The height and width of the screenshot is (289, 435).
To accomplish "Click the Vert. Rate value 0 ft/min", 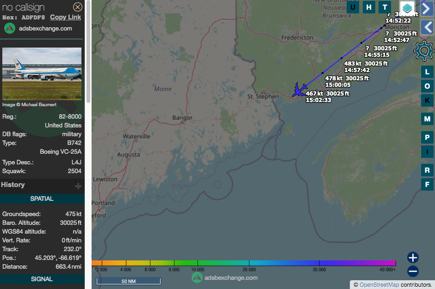I will point(72,240).
